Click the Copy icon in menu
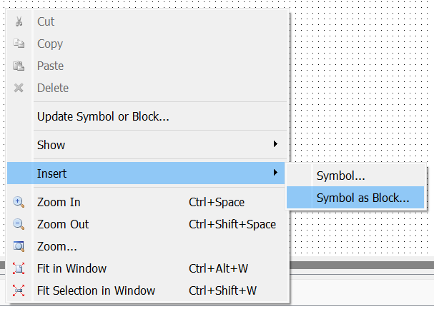The image size is (434, 309). [x=19, y=44]
